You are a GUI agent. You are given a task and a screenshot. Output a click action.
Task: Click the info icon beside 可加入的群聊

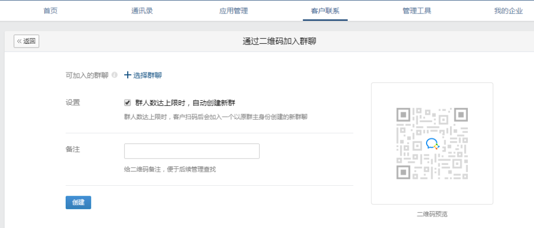coord(115,75)
